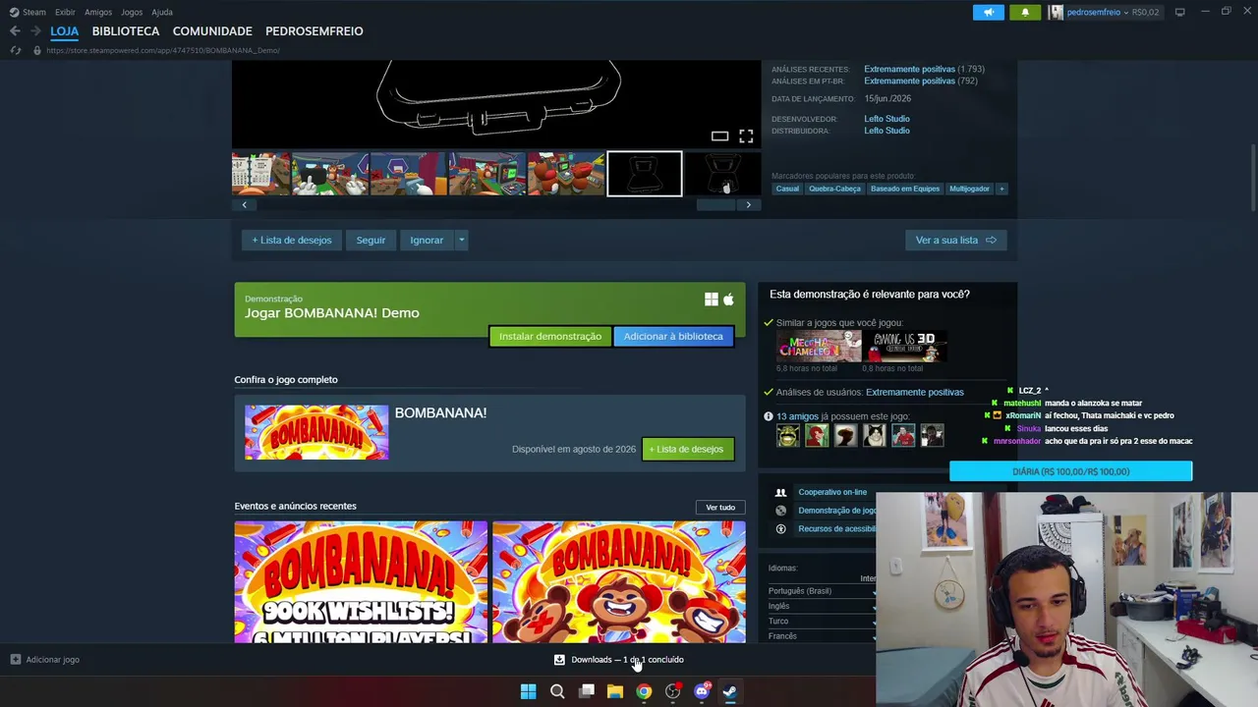Open developer Lefto Studio link
Image resolution: width=1258 pixels, height=707 pixels.
tap(886, 119)
